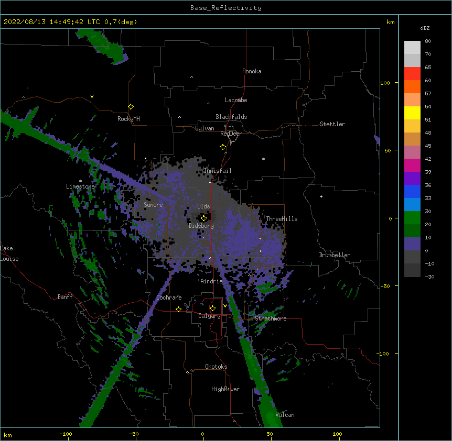Click the yellow diamond marker near RockyMH
This screenshot has height=441, width=452.
coord(131,107)
